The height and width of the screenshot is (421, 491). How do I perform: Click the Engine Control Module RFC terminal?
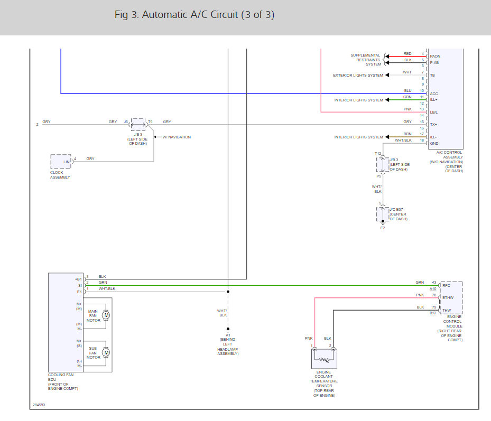click(x=446, y=285)
